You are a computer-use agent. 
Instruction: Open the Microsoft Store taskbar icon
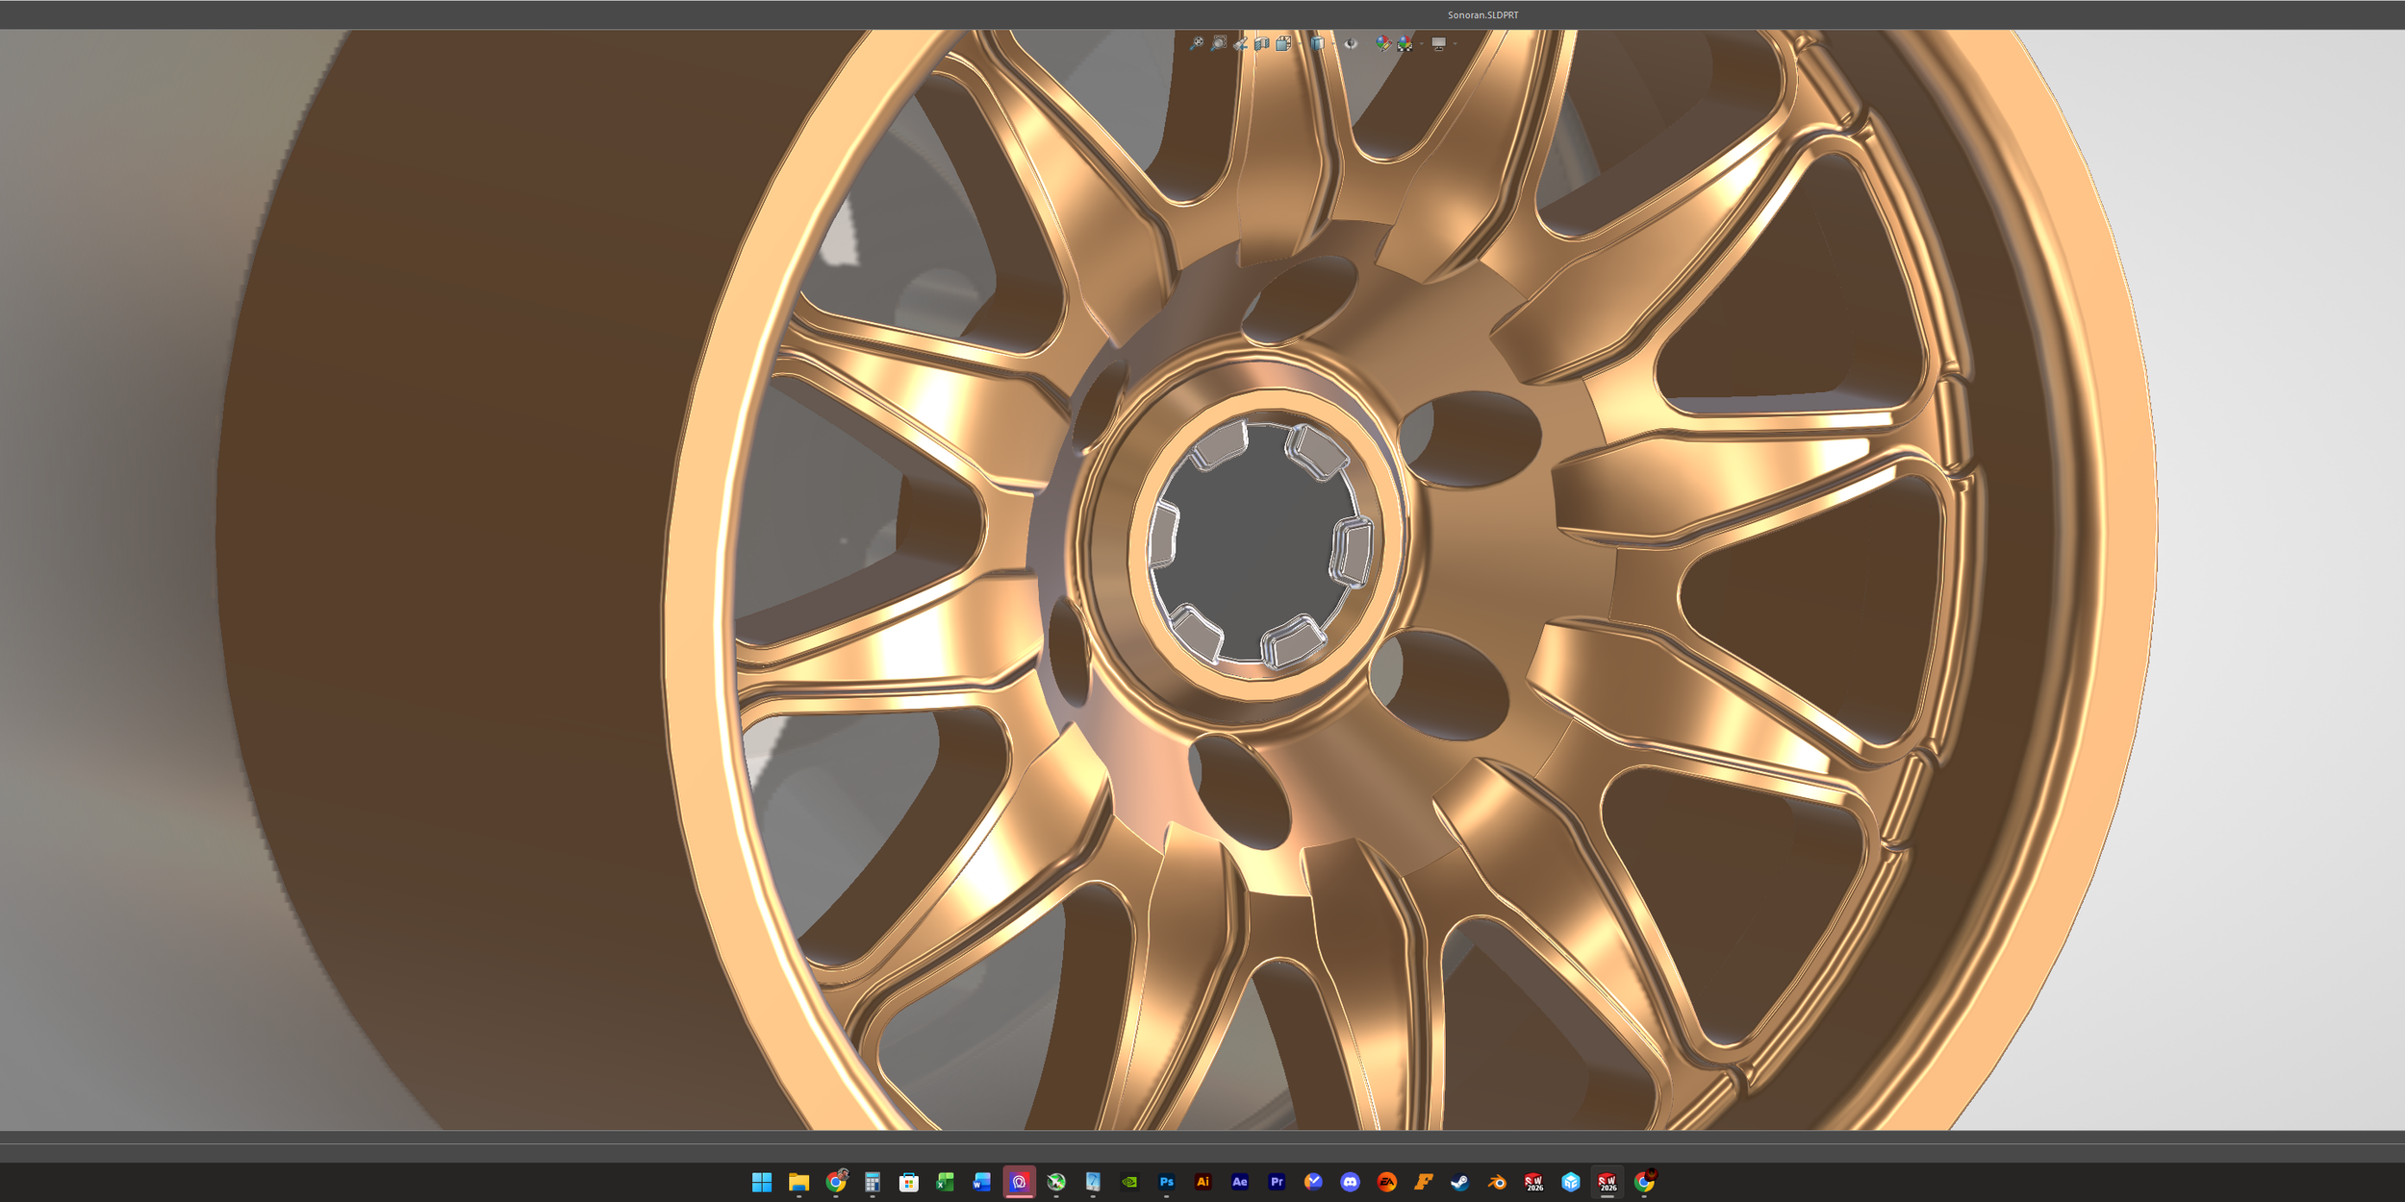[x=909, y=1182]
